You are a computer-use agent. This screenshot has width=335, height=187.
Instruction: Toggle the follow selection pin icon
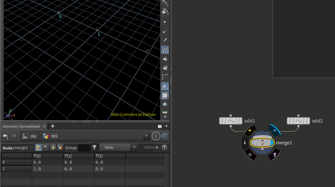(x=165, y=136)
